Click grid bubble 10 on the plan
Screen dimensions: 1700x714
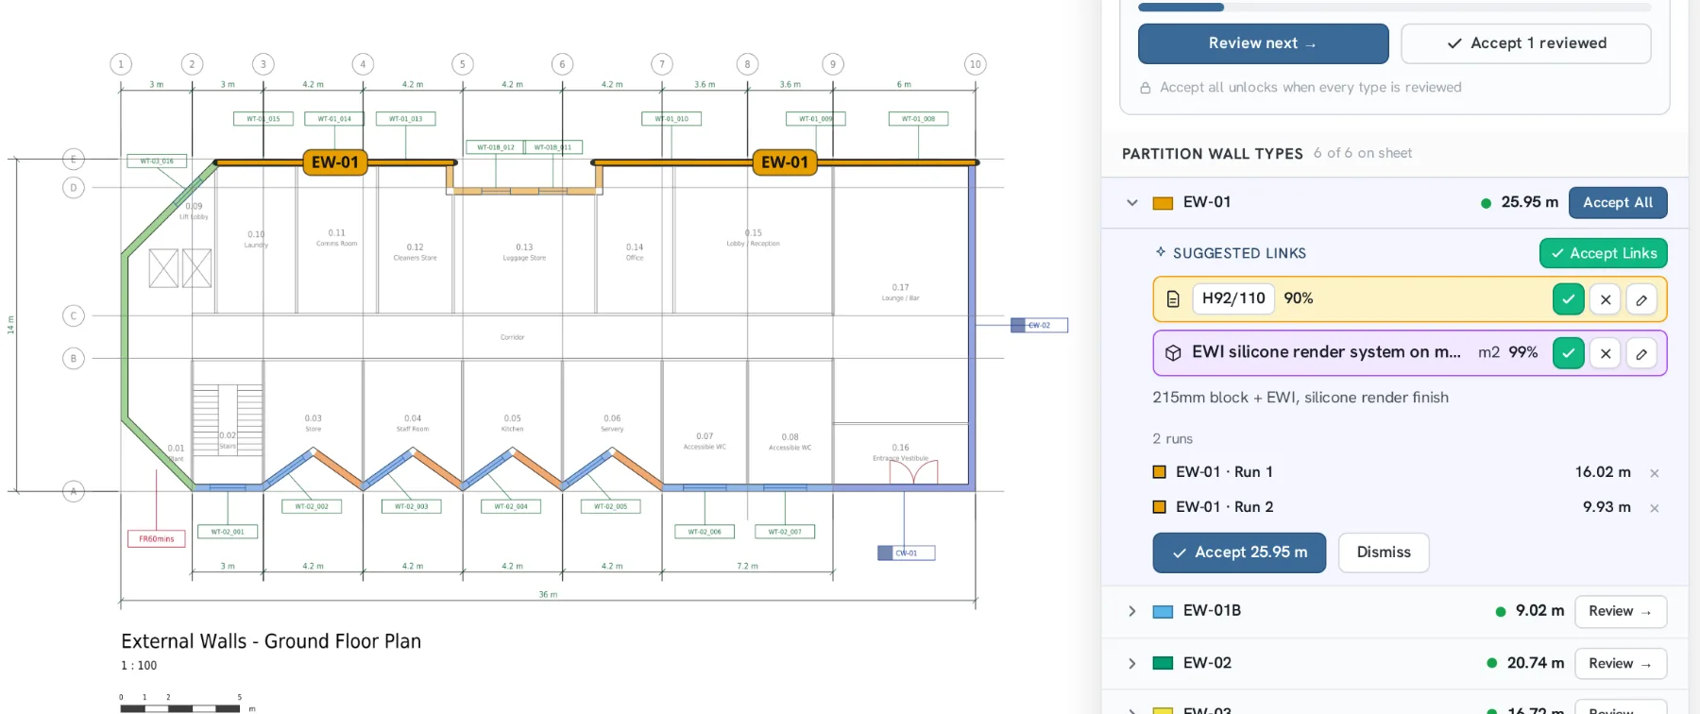click(x=976, y=64)
